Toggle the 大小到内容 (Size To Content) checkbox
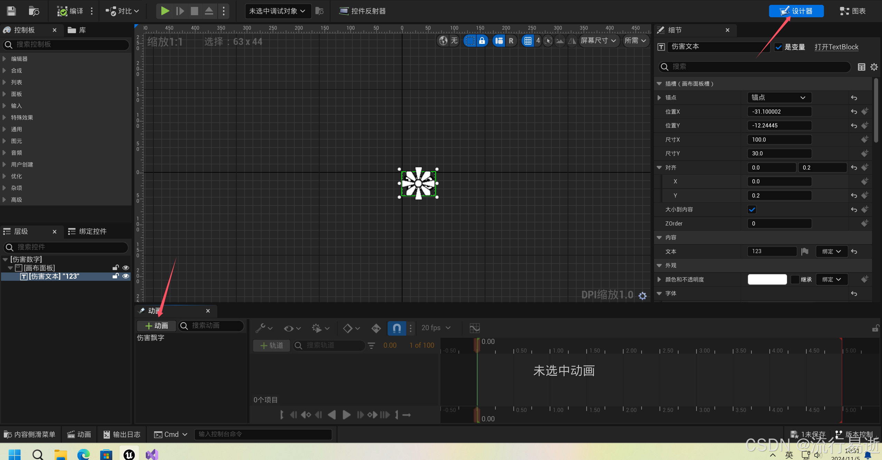882x460 pixels. click(x=752, y=209)
